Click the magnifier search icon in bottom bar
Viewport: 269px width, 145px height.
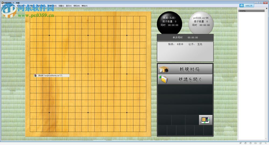coord(266,143)
